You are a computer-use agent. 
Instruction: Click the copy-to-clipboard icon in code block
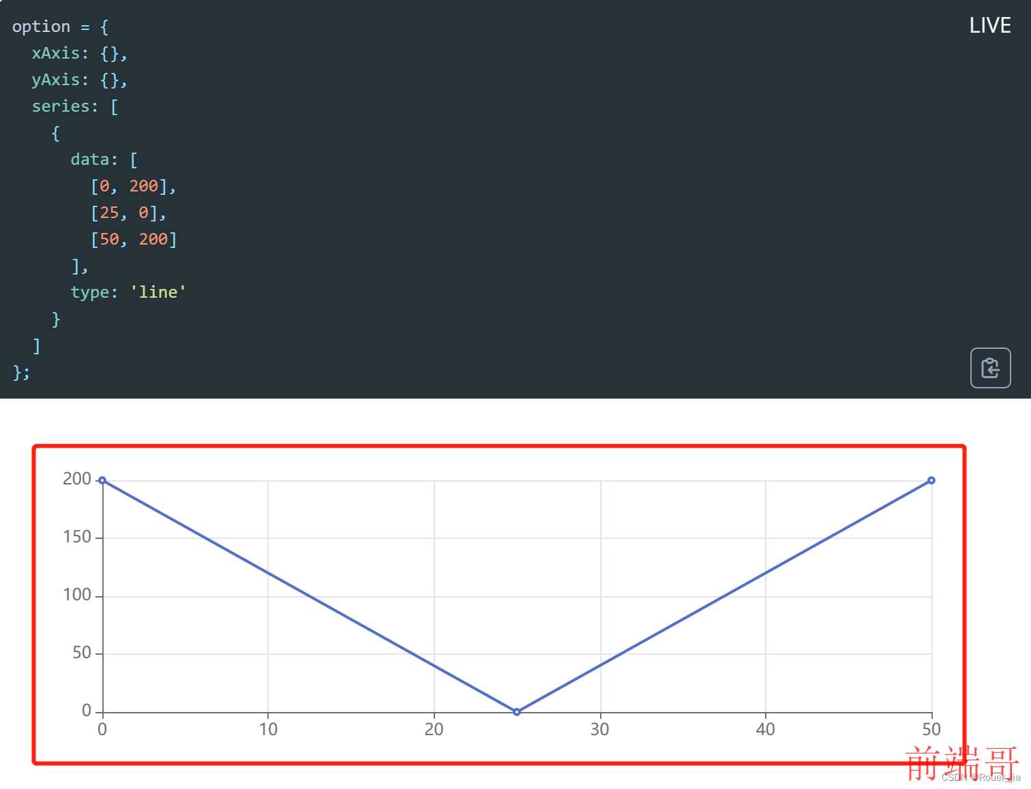pos(990,368)
